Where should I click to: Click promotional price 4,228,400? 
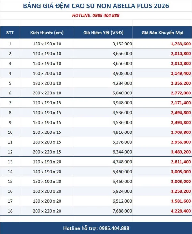click(181, 211)
